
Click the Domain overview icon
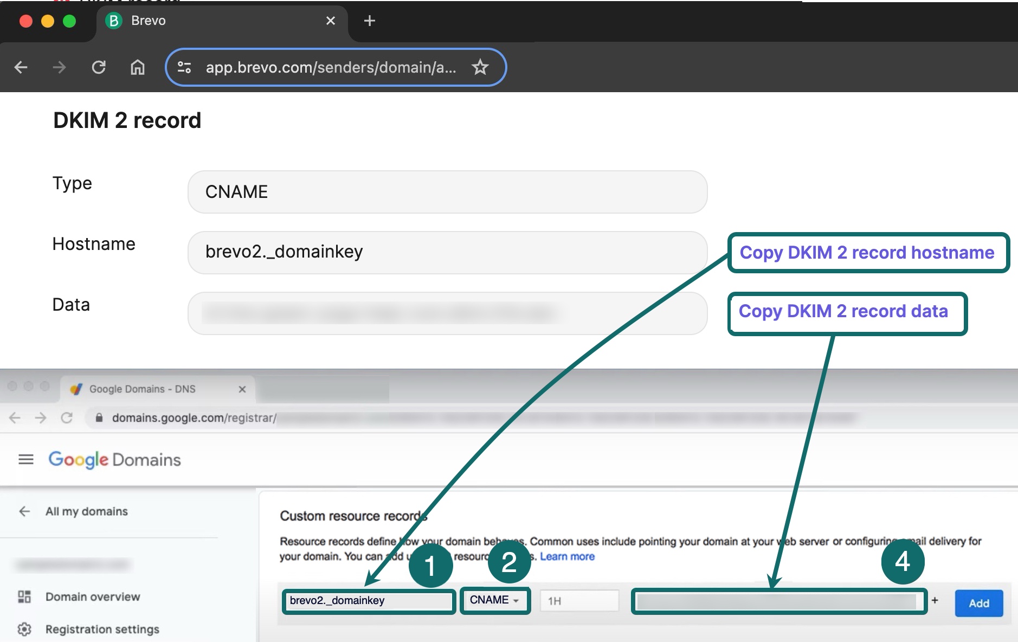click(24, 596)
